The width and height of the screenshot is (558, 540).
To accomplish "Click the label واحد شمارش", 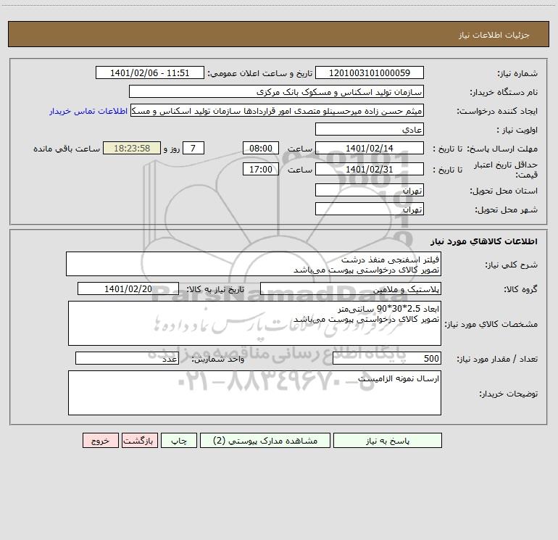I will (218, 360).
